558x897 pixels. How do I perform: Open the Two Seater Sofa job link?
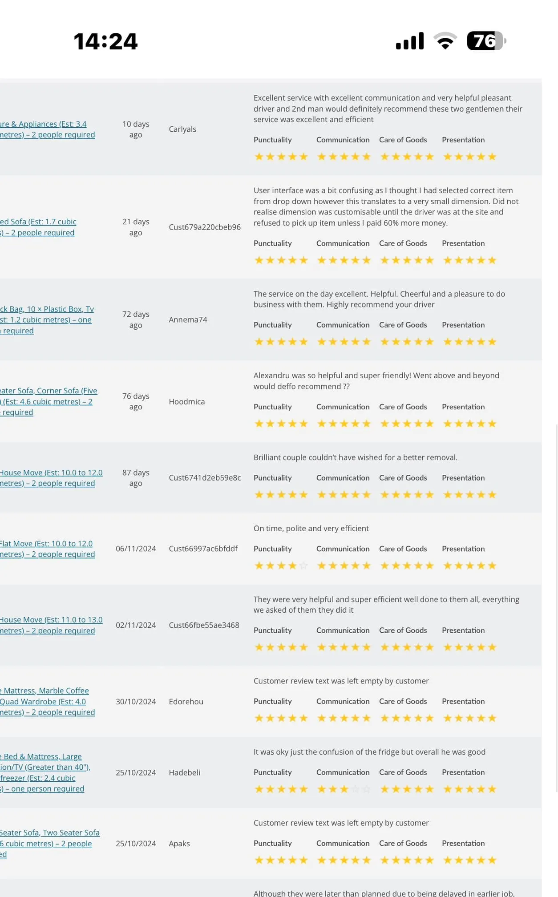tap(50, 844)
